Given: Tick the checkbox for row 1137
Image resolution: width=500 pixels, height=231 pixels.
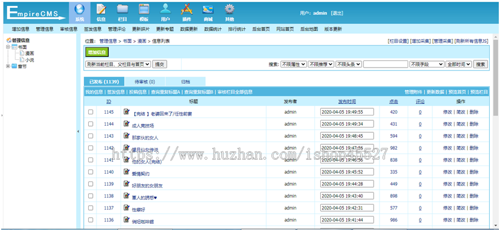Looking at the screenshot, I should (x=91, y=208).
